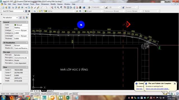This screenshot has height=100, width=179.
Task: Click the volume icon in system tray
Action: tap(164, 98)
